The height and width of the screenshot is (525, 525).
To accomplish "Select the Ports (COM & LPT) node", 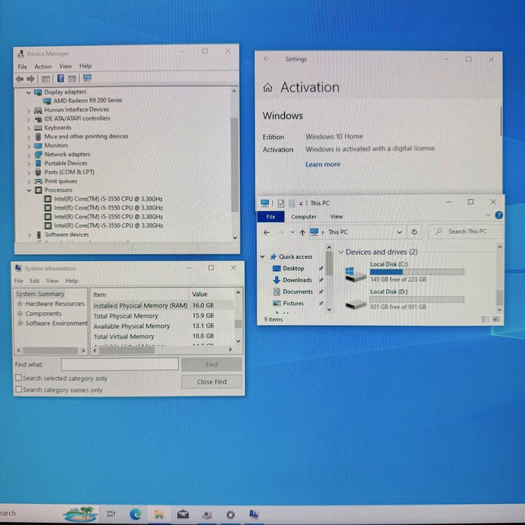I will 70,172.
